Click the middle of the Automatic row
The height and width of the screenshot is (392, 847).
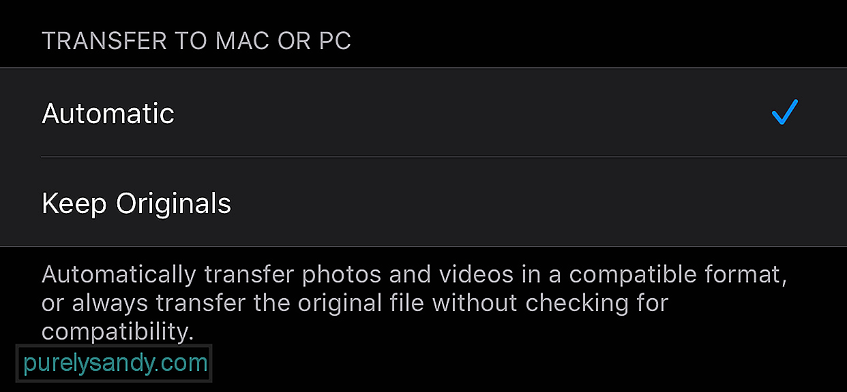(x=423, y=112)
